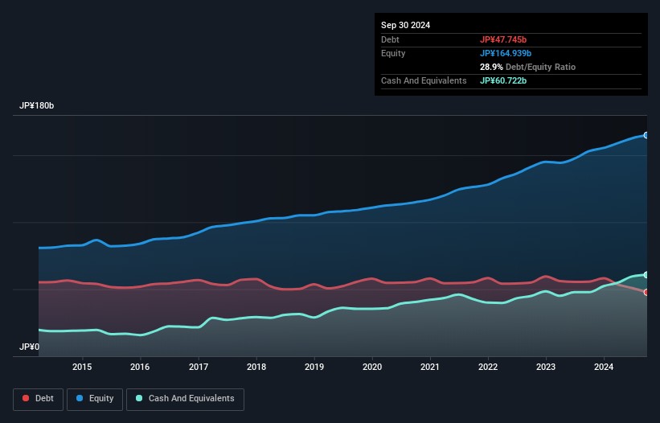Click the Sep 30 2024 tooltip date
Screen dimensions: 660x423
coord(405,25)
